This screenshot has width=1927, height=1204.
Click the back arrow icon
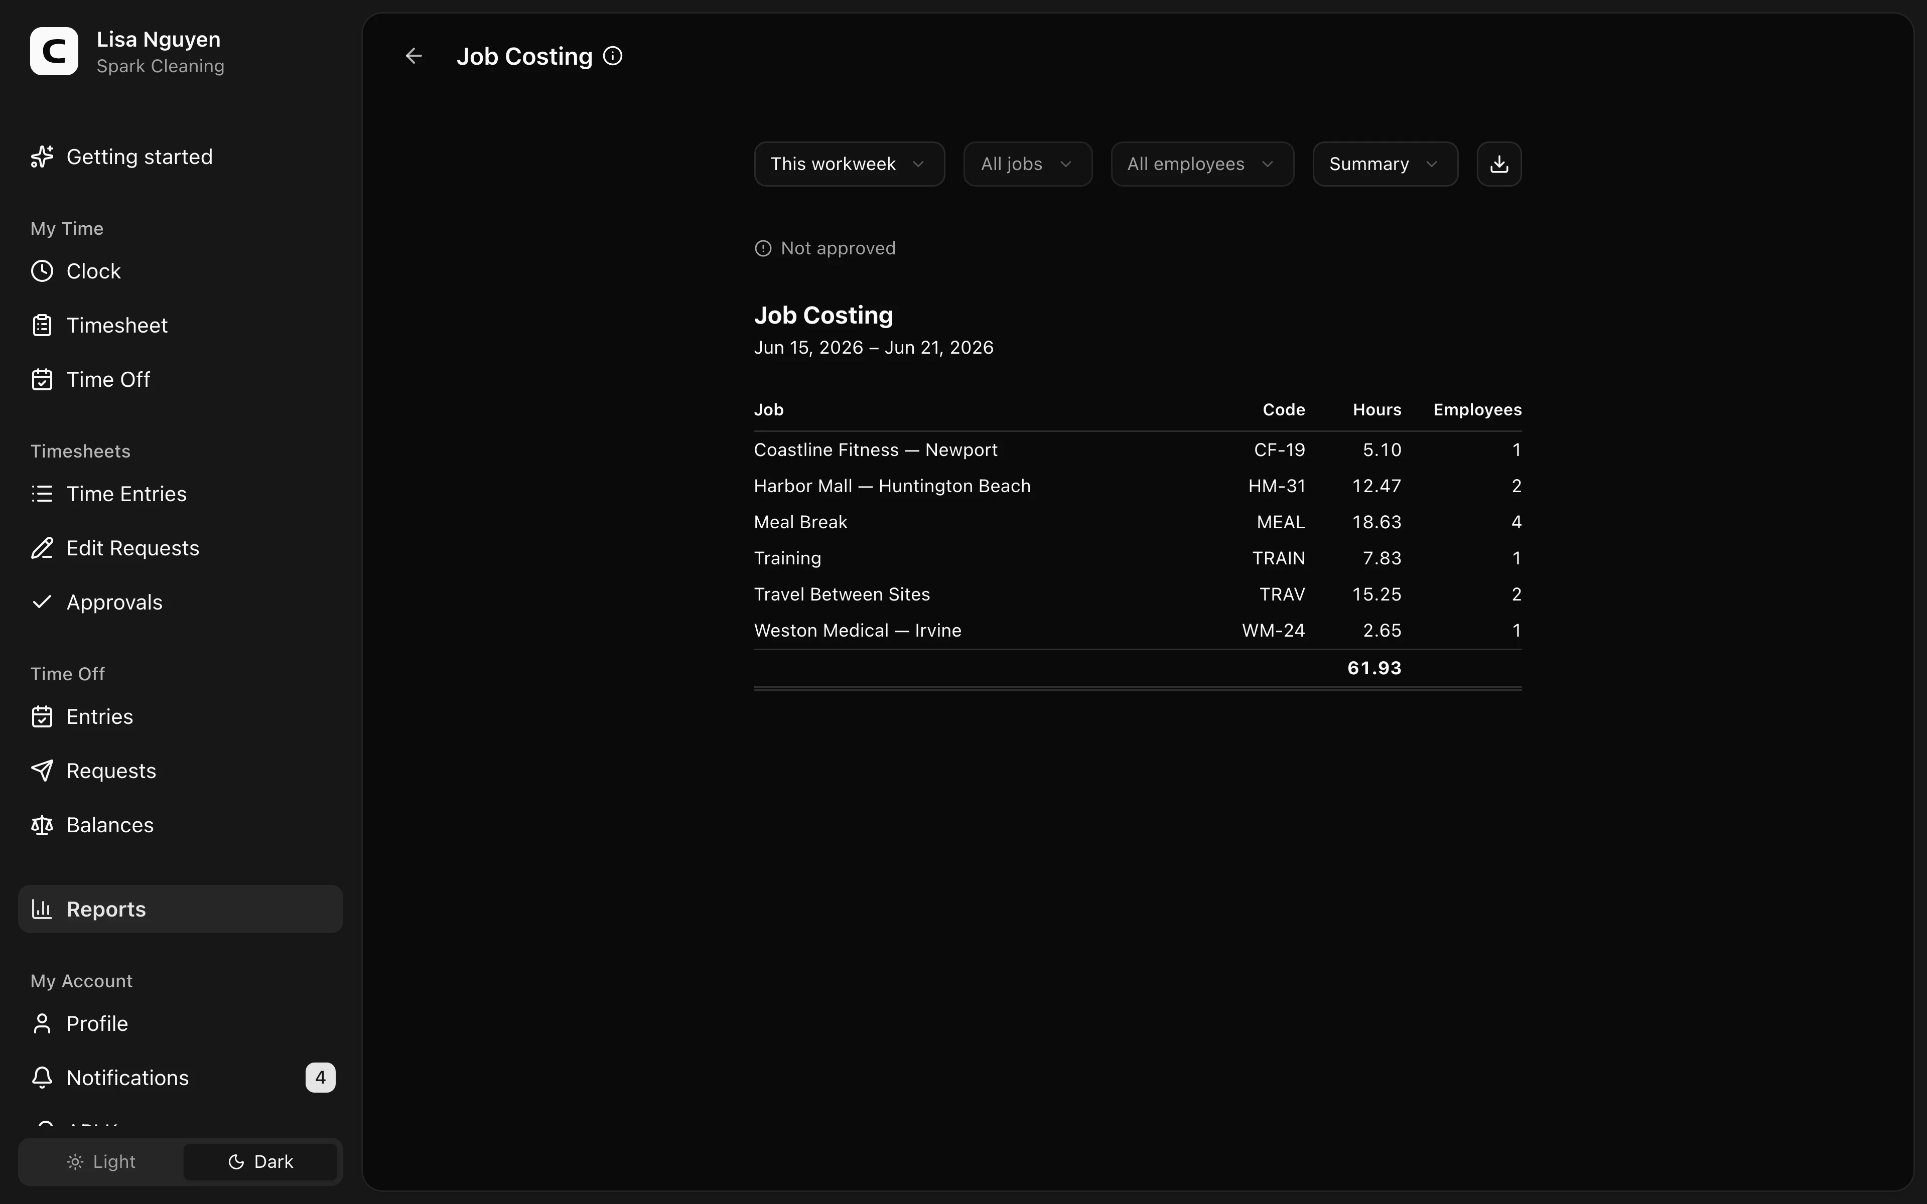click(x=414, y=56)
